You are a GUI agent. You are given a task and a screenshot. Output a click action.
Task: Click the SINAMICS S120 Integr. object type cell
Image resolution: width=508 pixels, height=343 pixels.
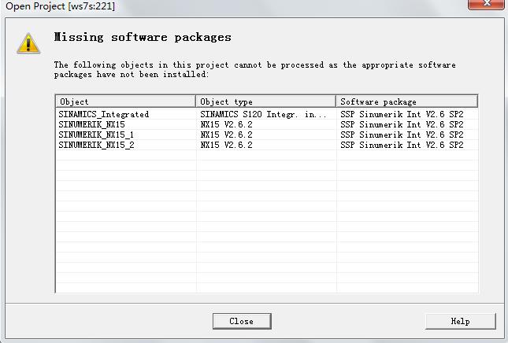pos(263,114)
